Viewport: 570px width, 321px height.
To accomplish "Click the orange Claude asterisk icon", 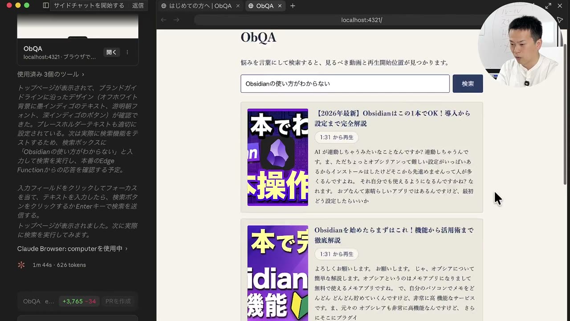I will pos(21,265).
